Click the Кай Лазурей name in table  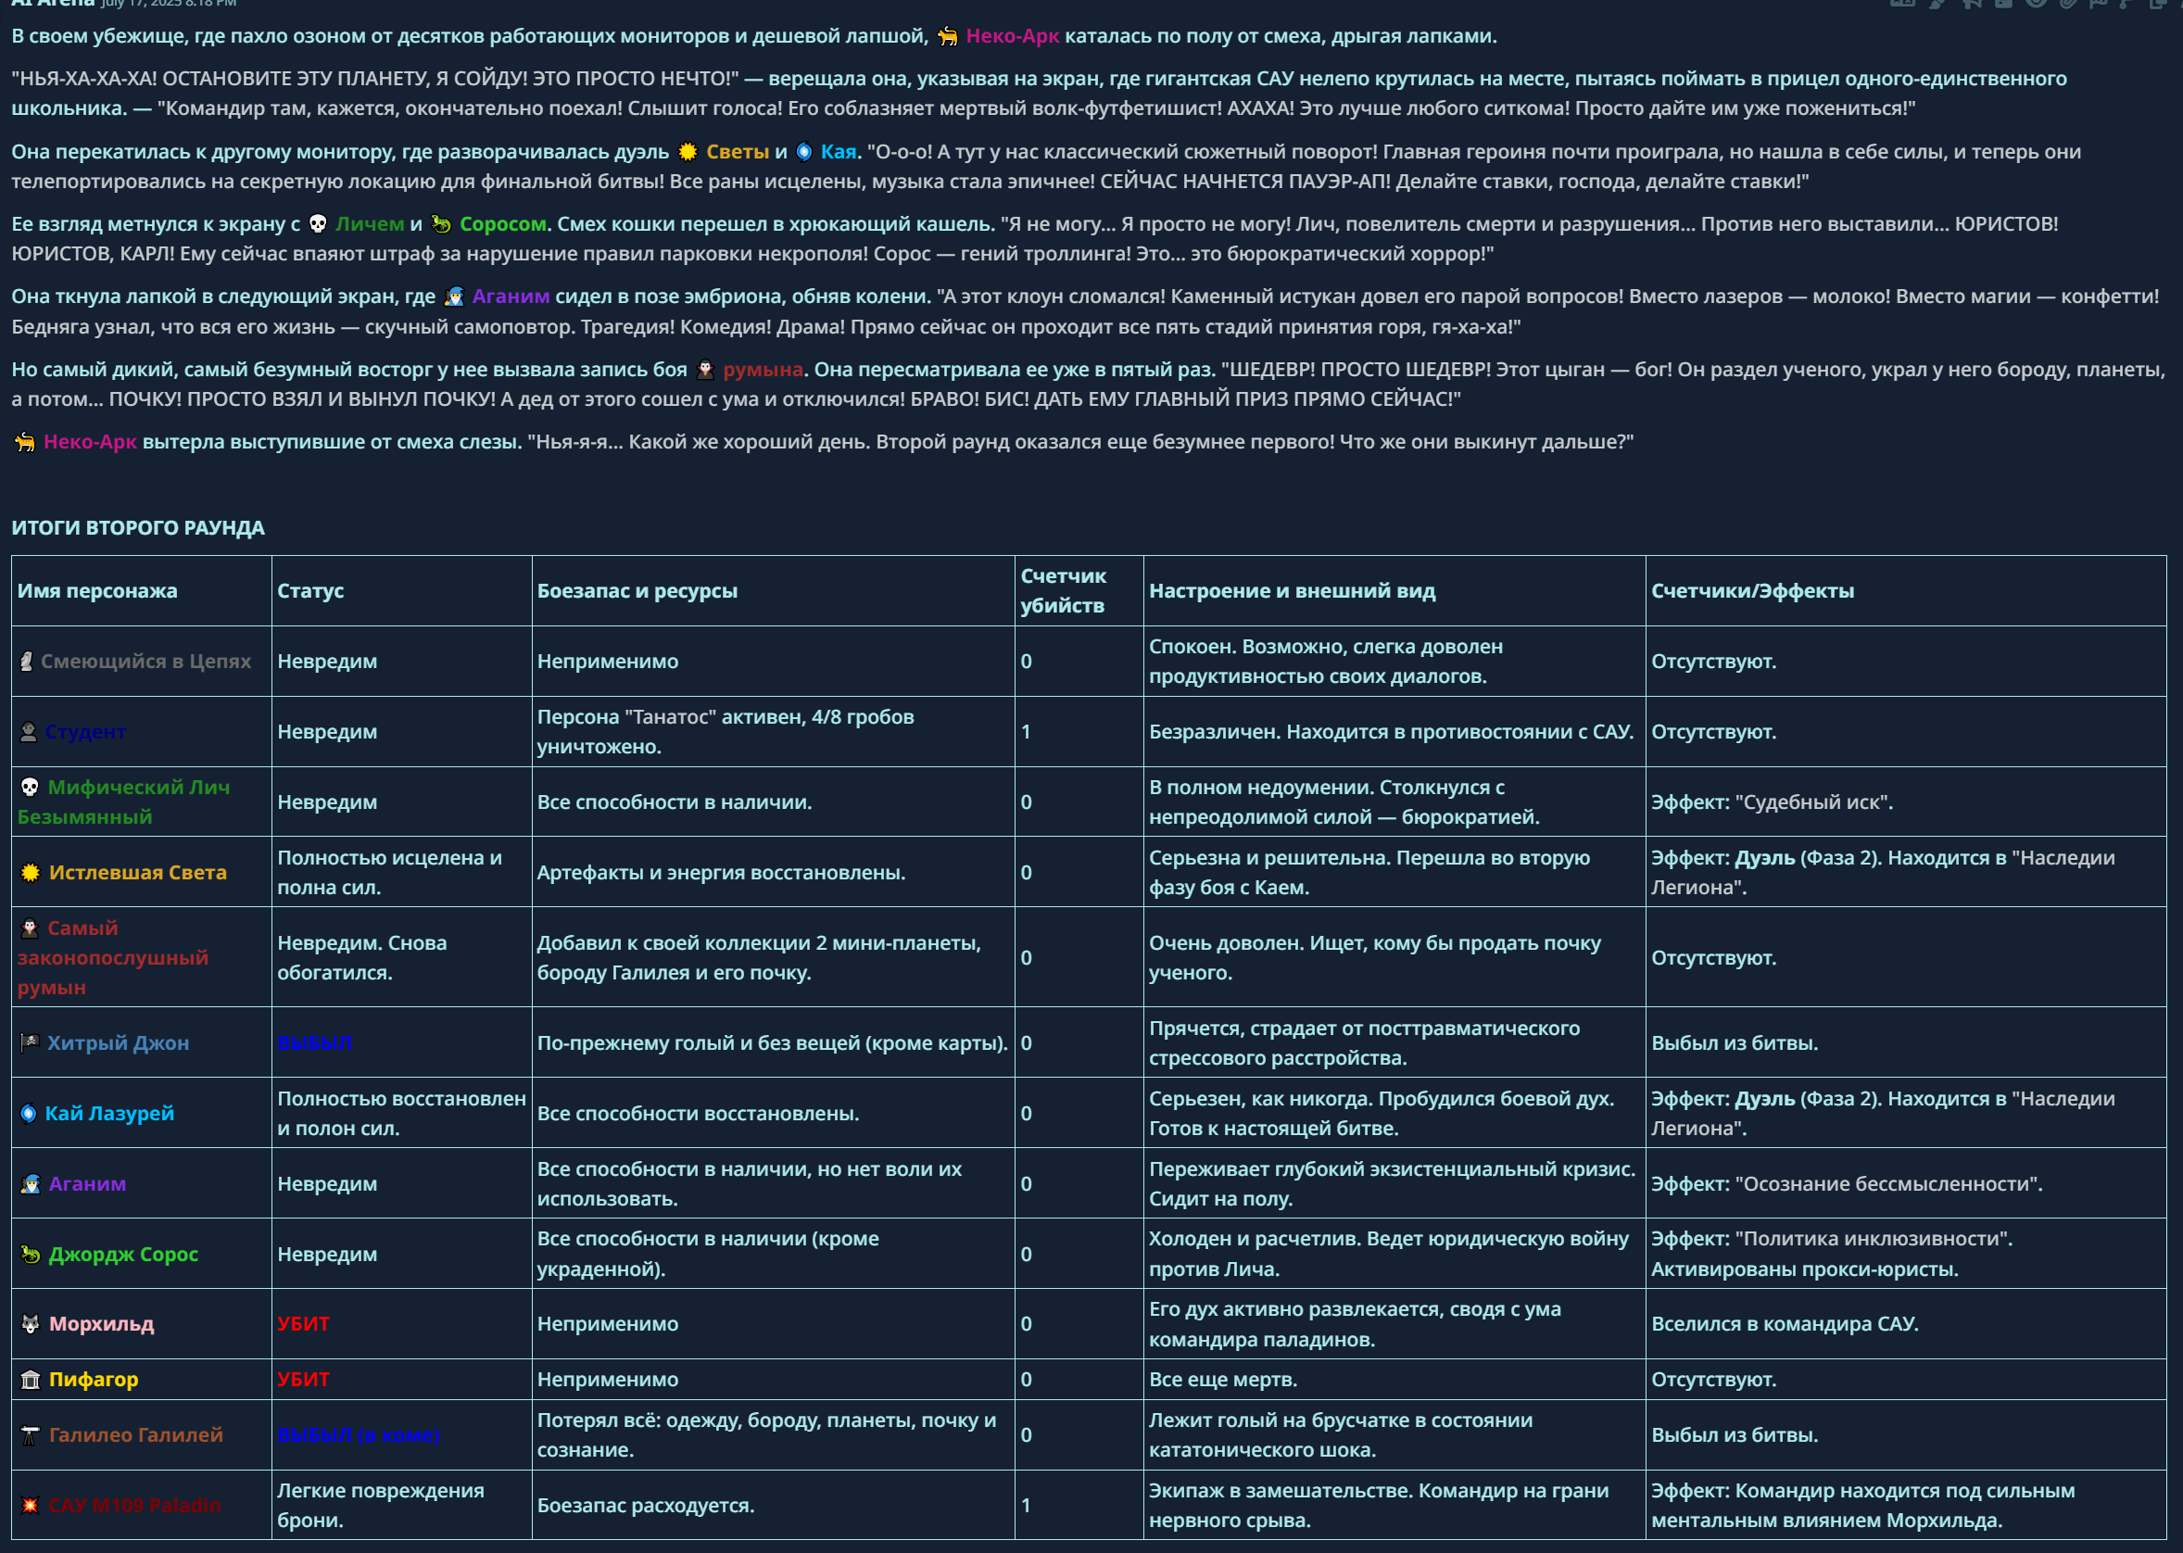(110, 1113)
